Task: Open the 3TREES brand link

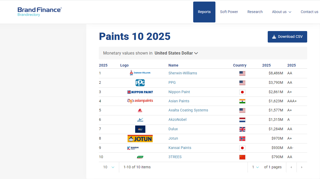Action: pos(175,157)
